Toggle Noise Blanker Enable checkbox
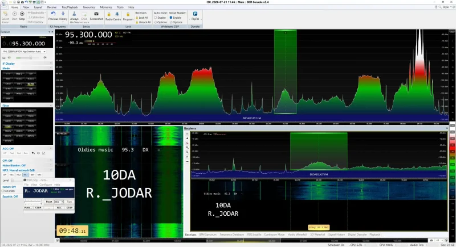Viewport: 456px width, 247px height. [x=171, y=18]
